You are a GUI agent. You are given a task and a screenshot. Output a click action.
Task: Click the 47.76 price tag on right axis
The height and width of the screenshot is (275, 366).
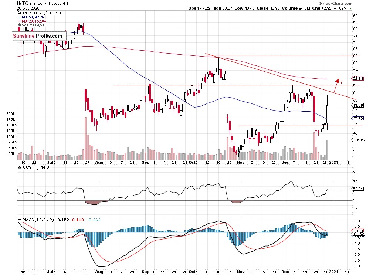(x=358, y=118)
